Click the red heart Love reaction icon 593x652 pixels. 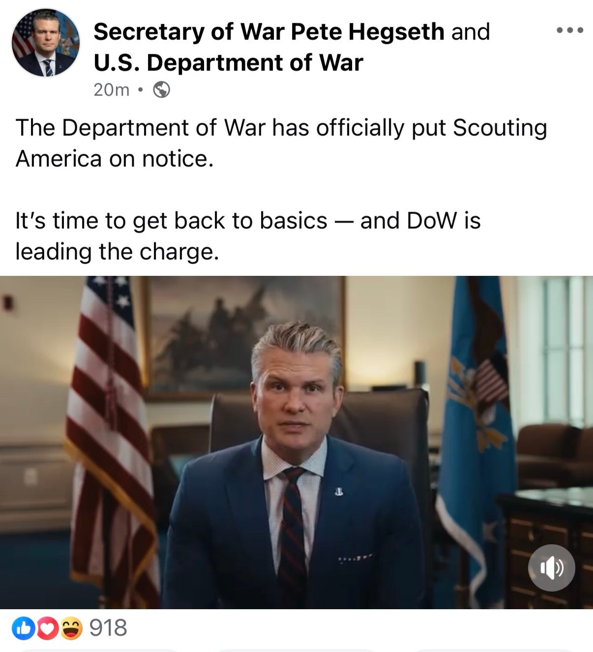[47, 628]
